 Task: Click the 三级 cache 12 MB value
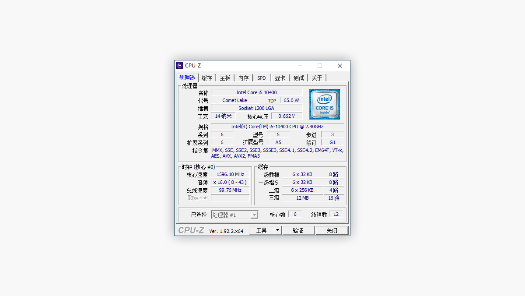click(x=302, y=198)
